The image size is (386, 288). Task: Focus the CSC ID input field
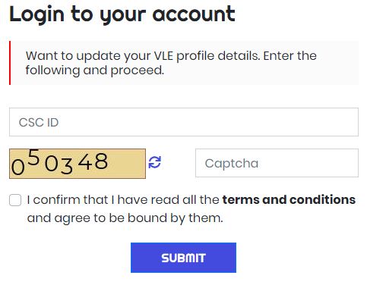[184, 122]
